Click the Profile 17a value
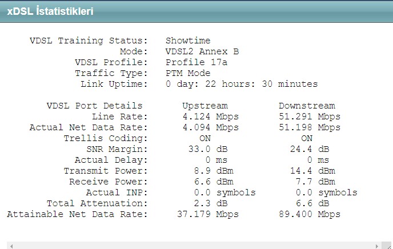 (x=196, y=62)
